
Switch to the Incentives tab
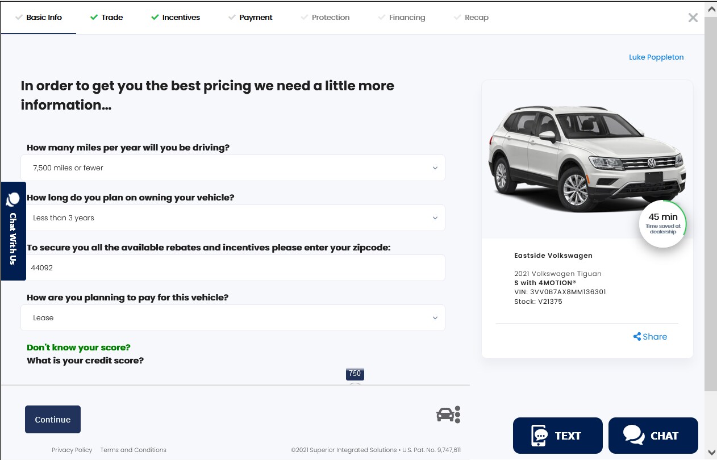pos(176,18)
